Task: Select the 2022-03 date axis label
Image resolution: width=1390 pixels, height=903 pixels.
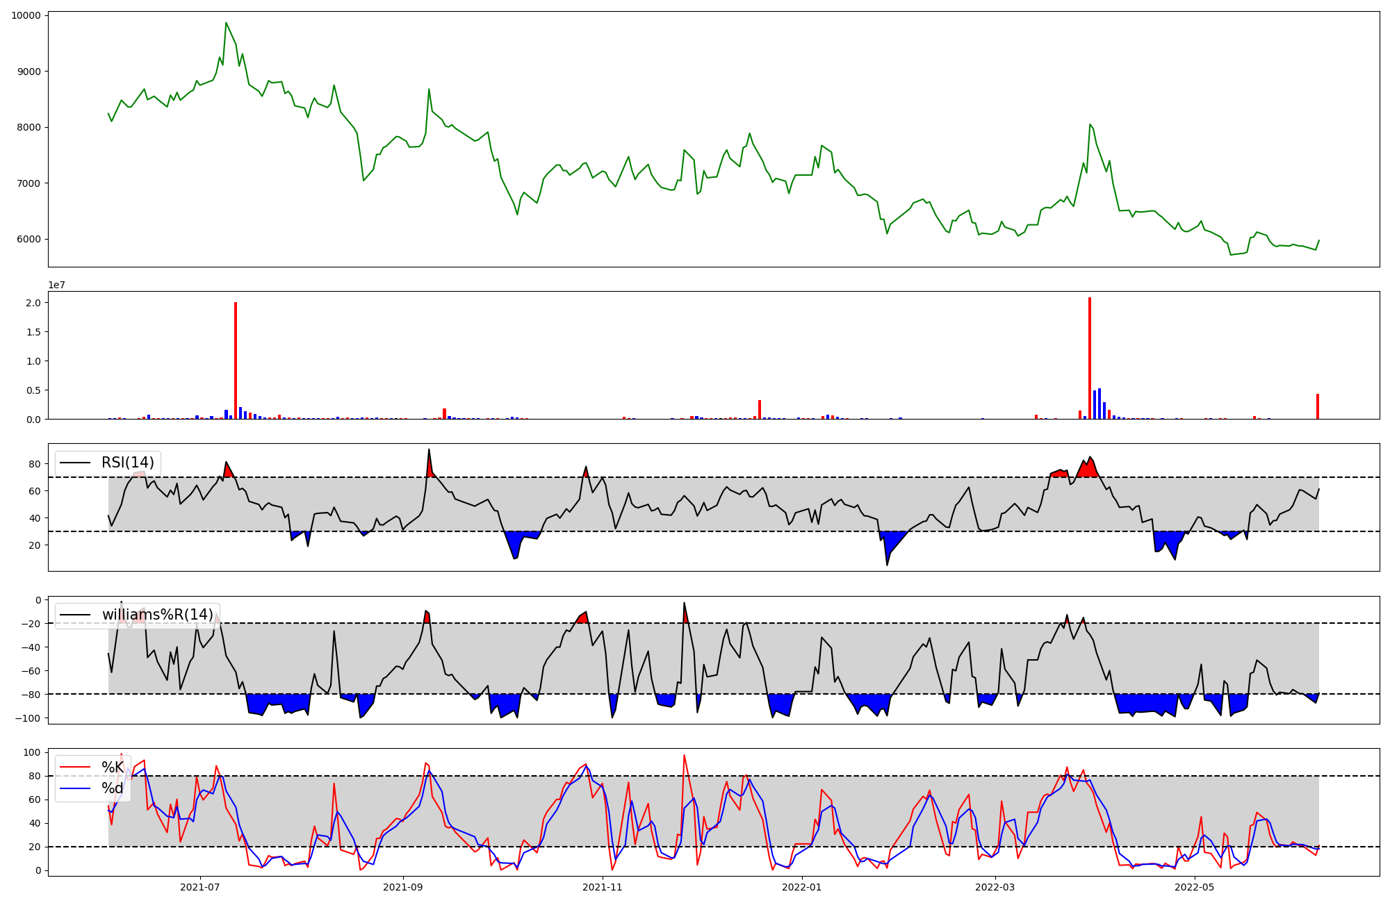Action: (995, 887)
